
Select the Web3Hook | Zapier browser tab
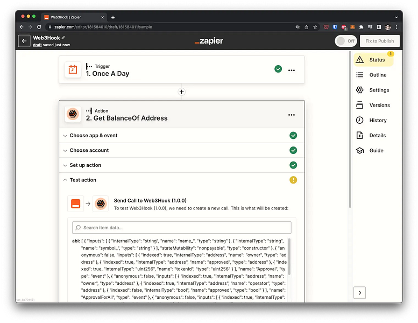pos(74,17)
